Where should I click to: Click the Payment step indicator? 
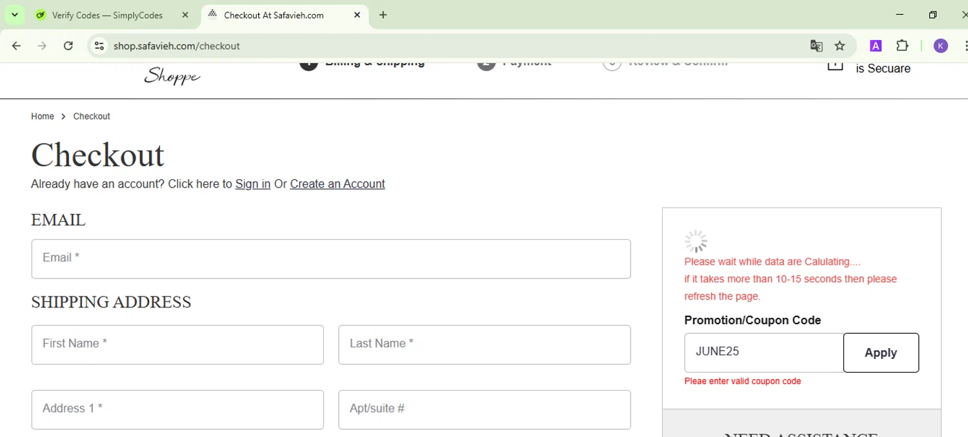[x=514, y=64]
